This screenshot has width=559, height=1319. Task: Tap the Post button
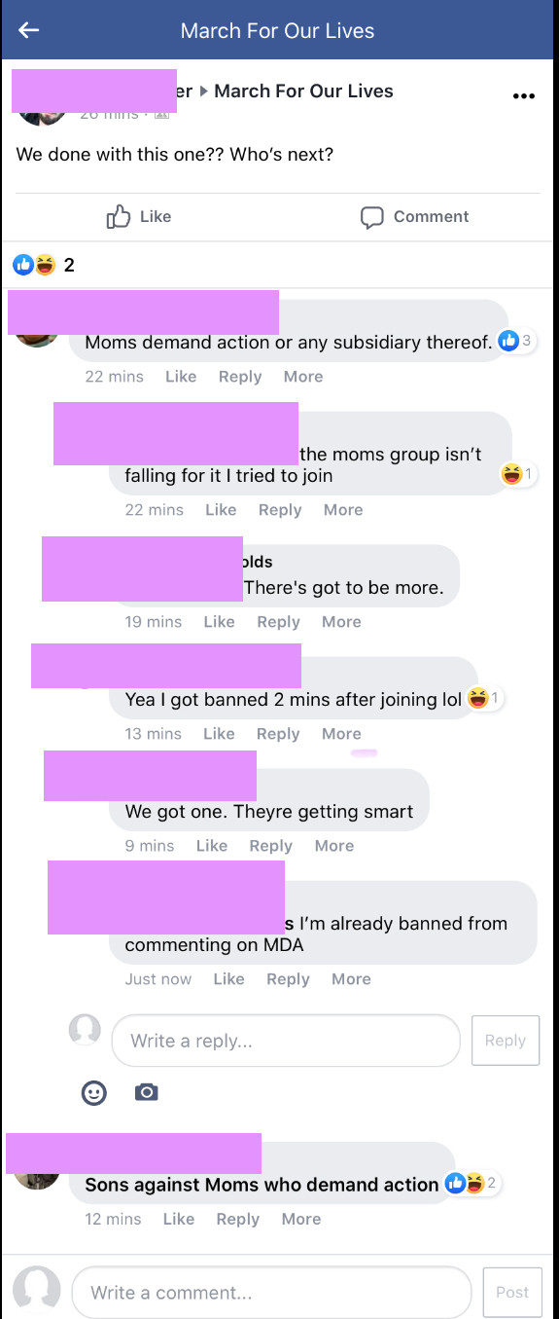(x=512, y=1293)
